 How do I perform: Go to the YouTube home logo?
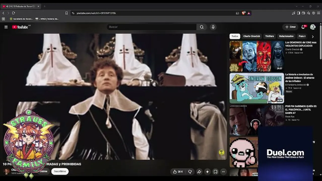(20, 27)
